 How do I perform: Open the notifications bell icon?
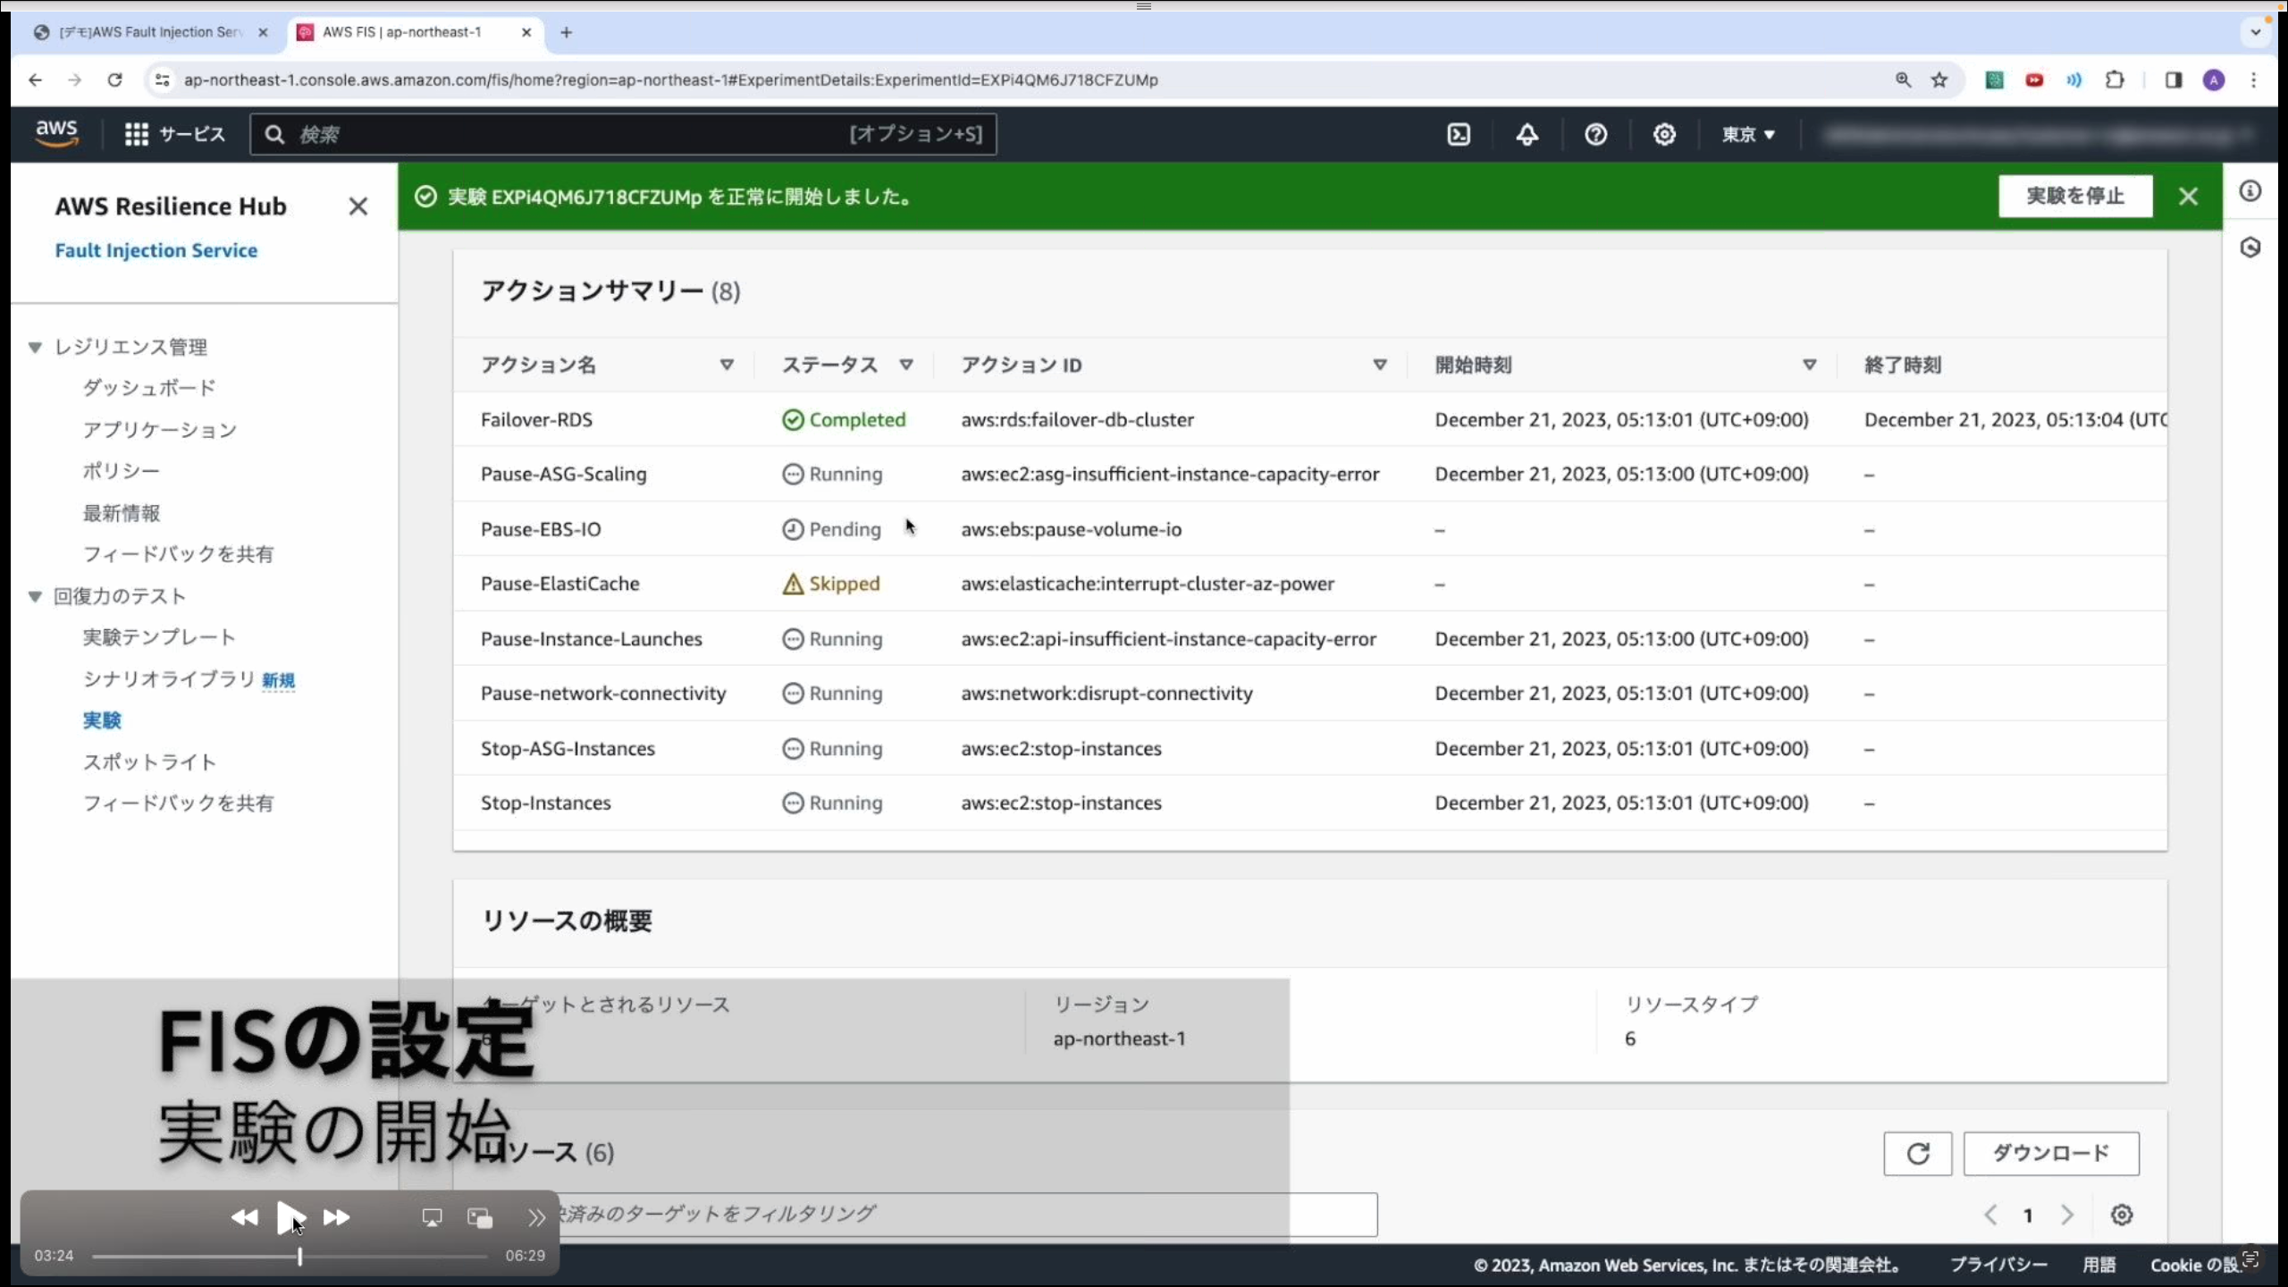pyautogui.click(x=1527, y=134)
